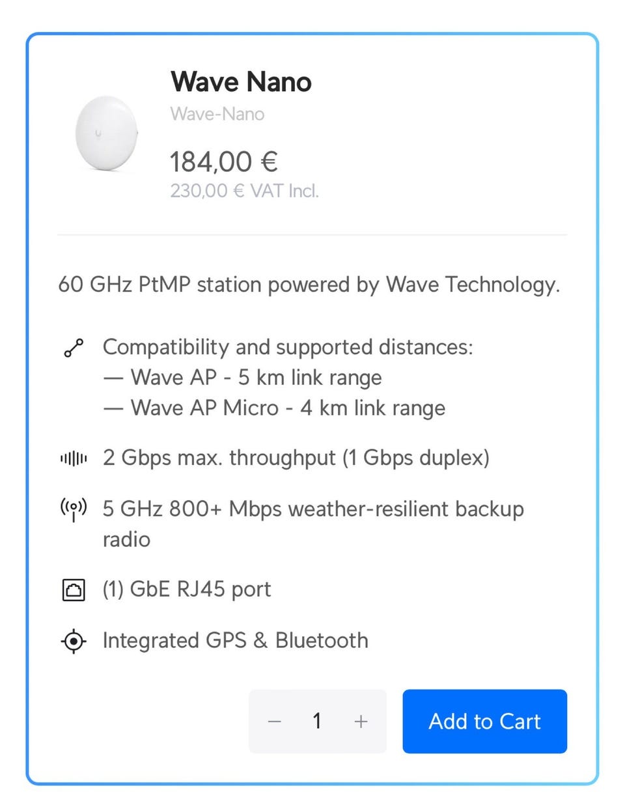Click the RJ45 ethernet port icon
The width and height of the screenshot is (625, 799).
click(x=74, y=591)
